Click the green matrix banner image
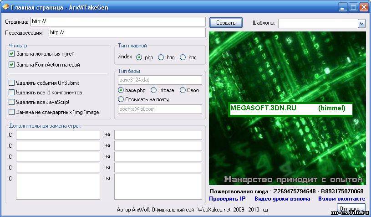Image resolution: width=371 pixels, height=217 pixels. coord(287,108)
